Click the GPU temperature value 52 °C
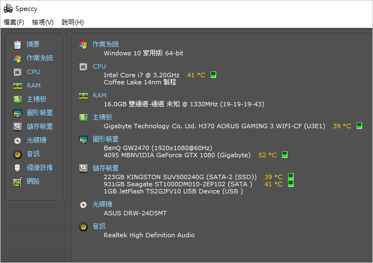This screenshot has width=373, height=263. point(268,155)
